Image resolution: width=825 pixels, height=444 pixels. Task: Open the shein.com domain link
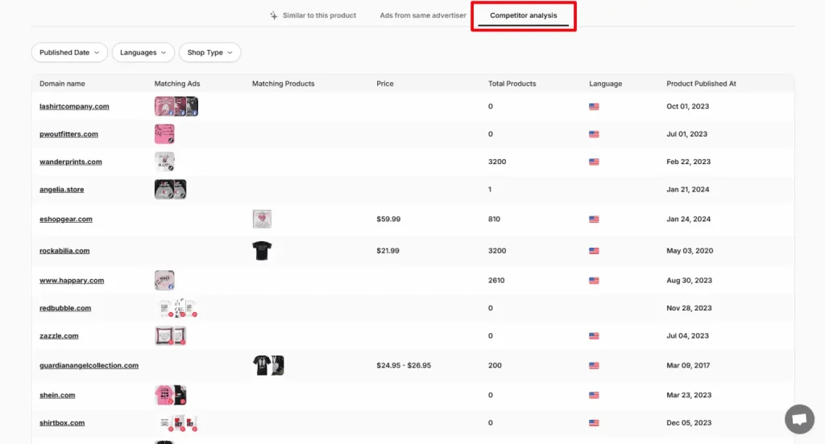[57, 395]
